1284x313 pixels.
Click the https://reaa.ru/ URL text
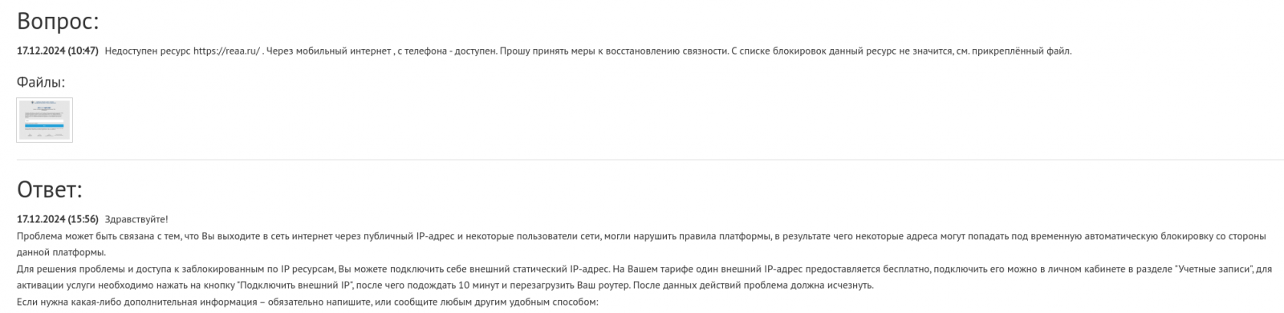coord(226,51)
